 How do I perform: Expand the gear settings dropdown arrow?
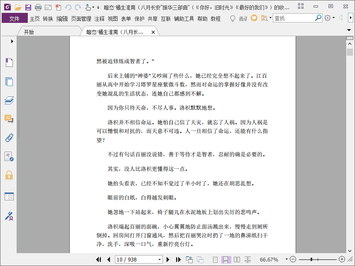(334, 18)
